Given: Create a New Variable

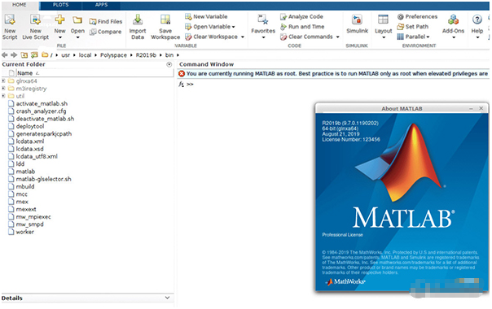Looking at the screenshot, I should (206, 16).
